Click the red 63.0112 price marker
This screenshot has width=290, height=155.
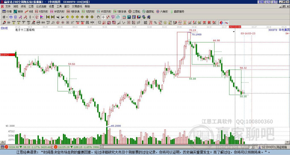click(x=8, y=55)
